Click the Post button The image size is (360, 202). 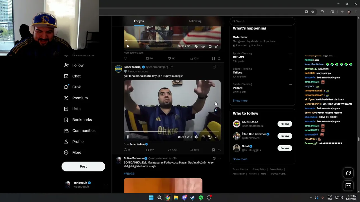(83, 166)
